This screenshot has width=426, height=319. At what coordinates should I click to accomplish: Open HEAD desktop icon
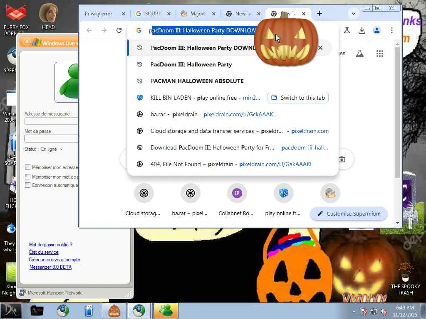tap(48, 16)
